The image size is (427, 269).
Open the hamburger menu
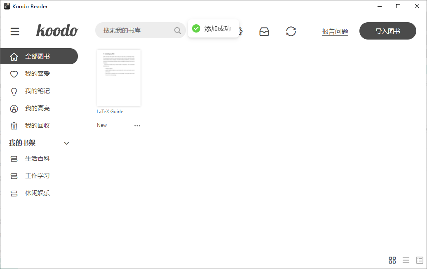(15, 31)
